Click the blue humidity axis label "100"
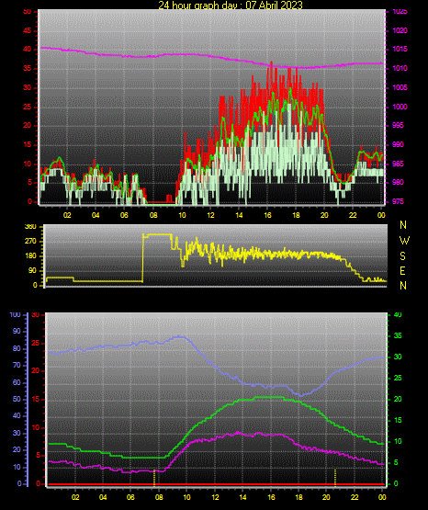 (x=16, y=315)
